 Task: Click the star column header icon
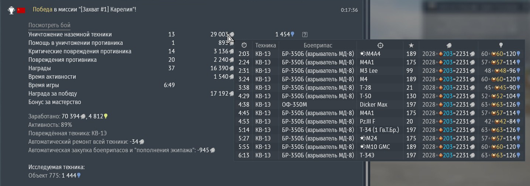click(411, 45)
